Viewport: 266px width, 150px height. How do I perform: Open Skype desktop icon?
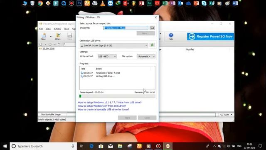(x=204, y=3)
